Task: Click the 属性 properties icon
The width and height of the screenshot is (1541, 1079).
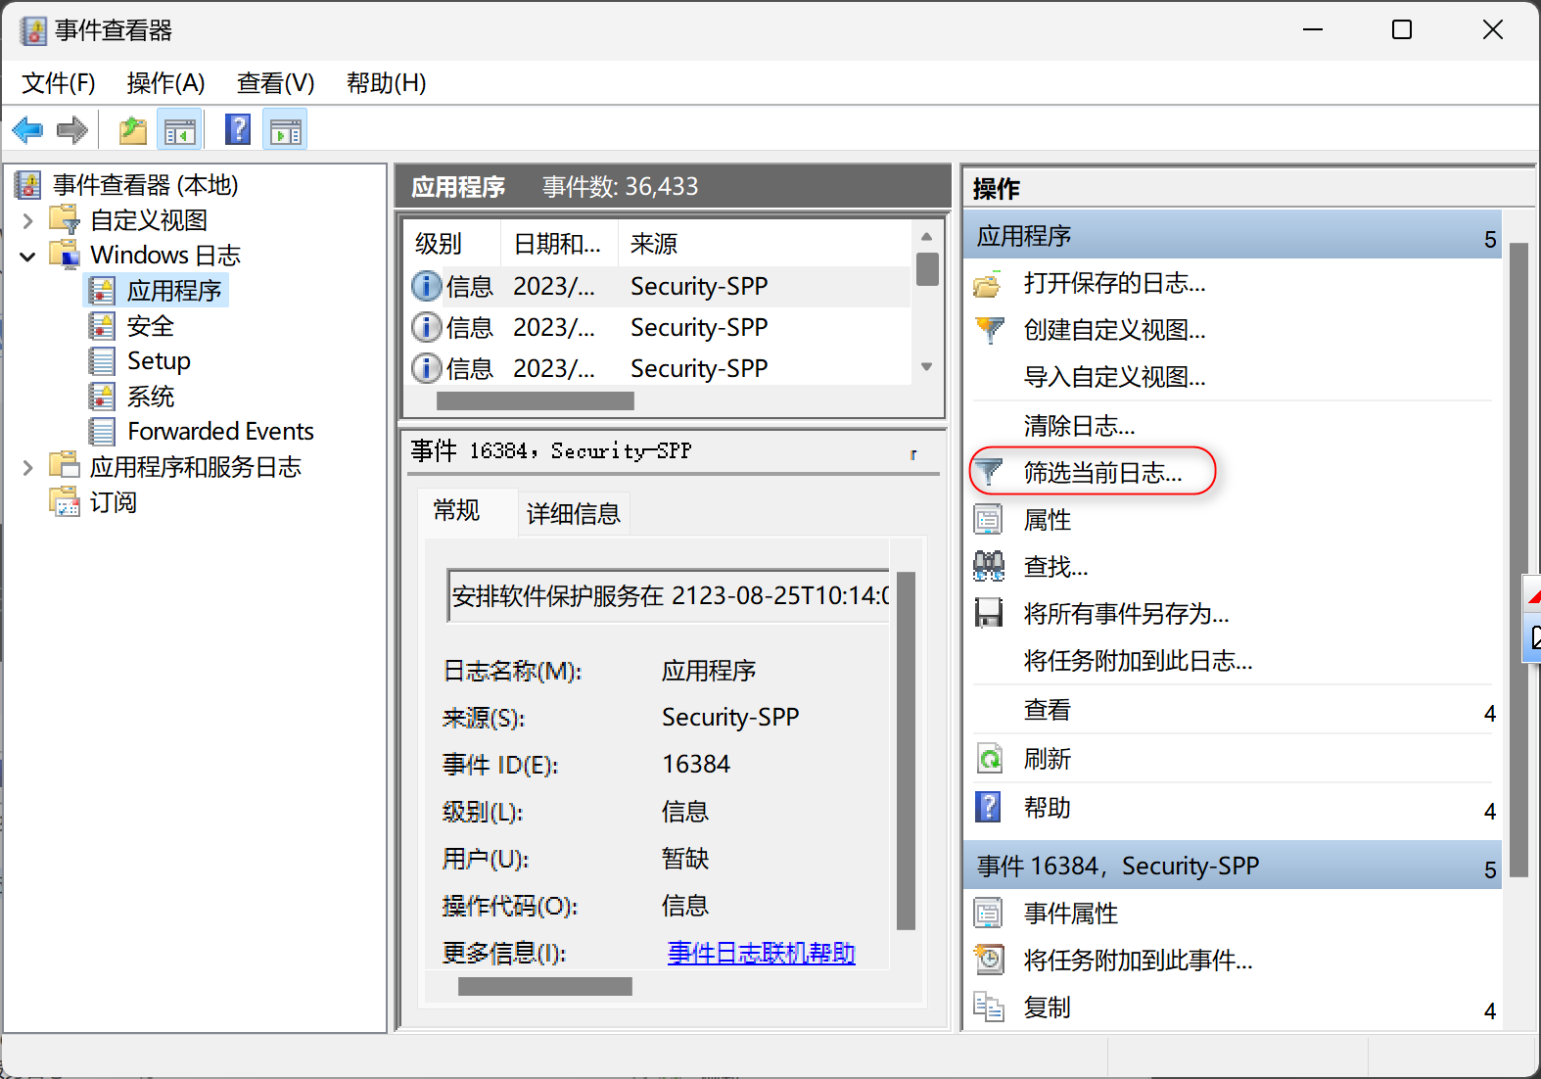Action: pyautogui.click(x=989, y=520)
